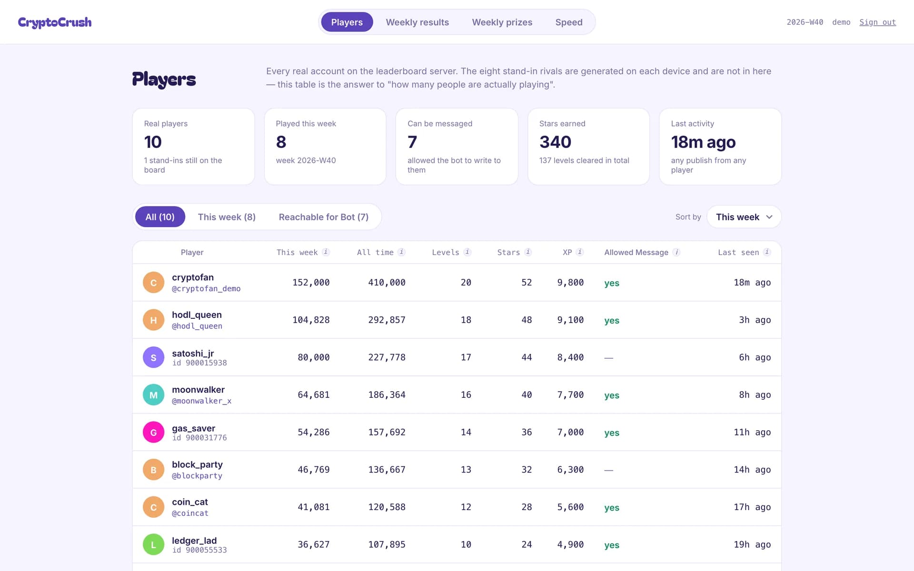Select the All (10) filter
Screen dimensions: 914x571
click(x=160, y=217)
